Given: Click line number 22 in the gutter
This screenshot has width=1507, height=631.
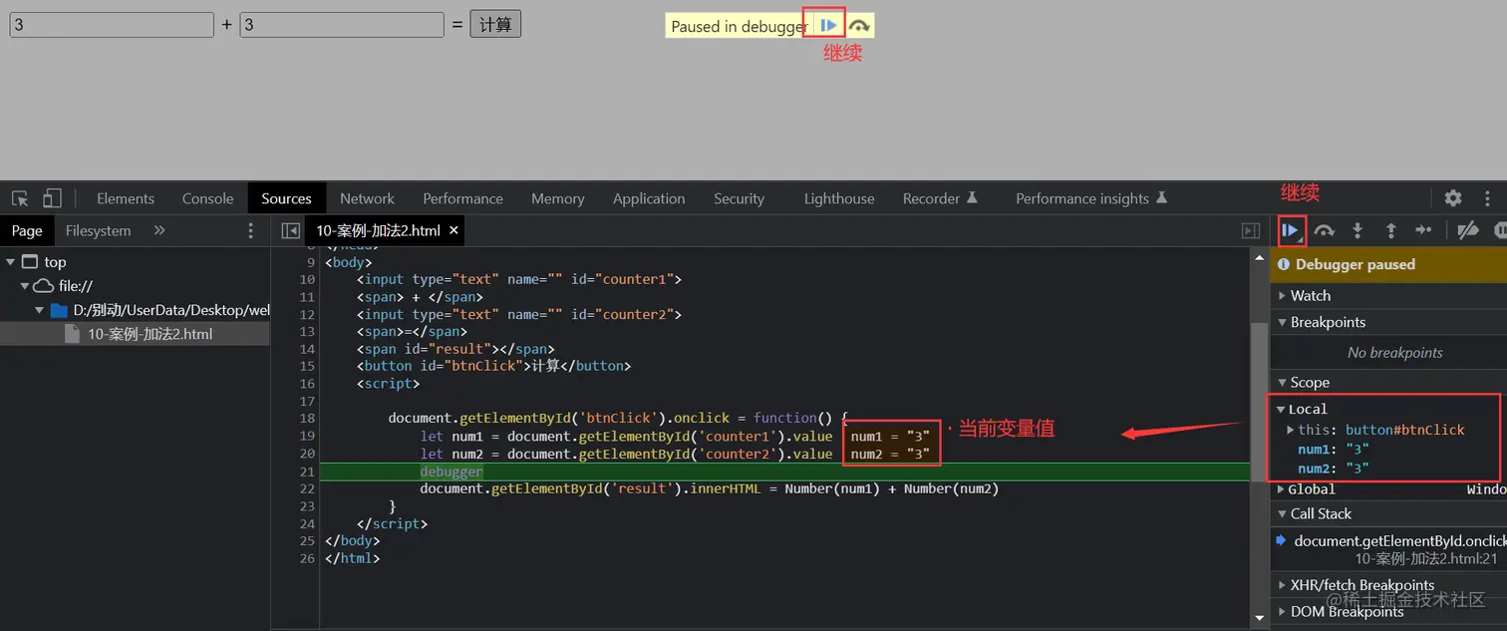Looking at the screenshot, I should pos(307,488).
